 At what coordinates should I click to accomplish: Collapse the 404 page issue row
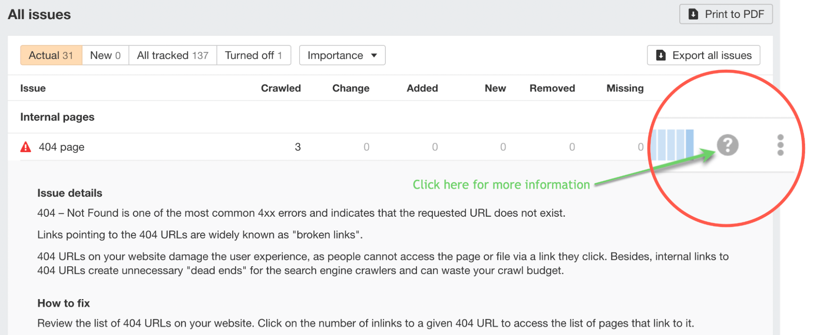(61, 147)
